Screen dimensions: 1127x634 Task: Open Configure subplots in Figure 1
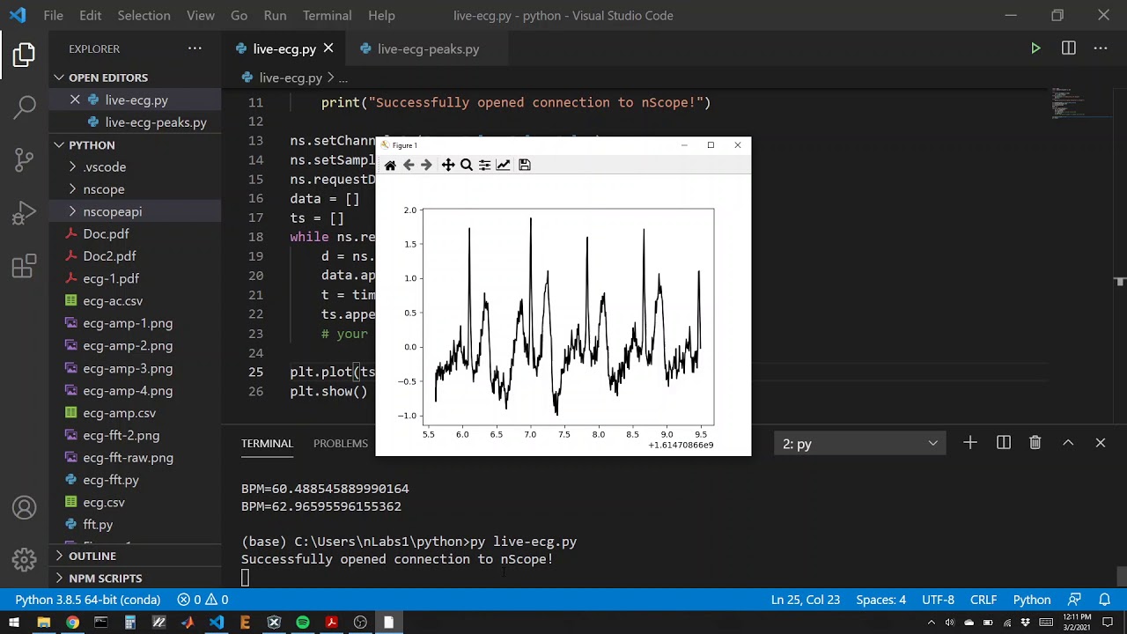click(x=484, y=165)
